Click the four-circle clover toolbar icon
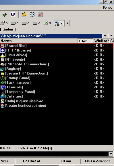Viewport: 114px width, 166px height. (32, 15)
